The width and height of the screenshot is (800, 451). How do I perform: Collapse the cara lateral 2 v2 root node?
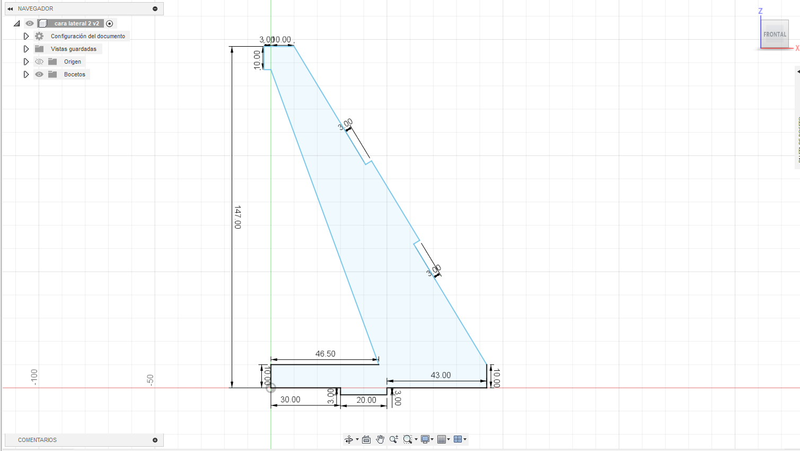coord(17,23)
